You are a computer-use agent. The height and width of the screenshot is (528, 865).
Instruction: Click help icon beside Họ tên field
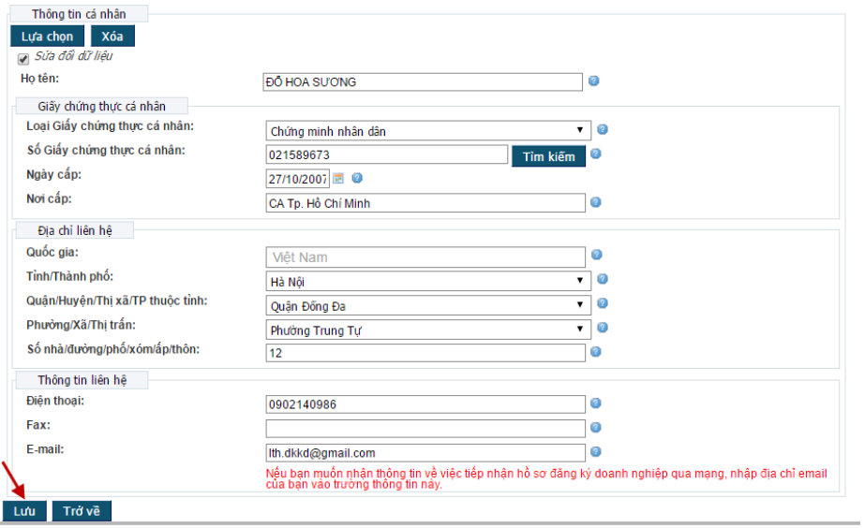pos(594,81)
